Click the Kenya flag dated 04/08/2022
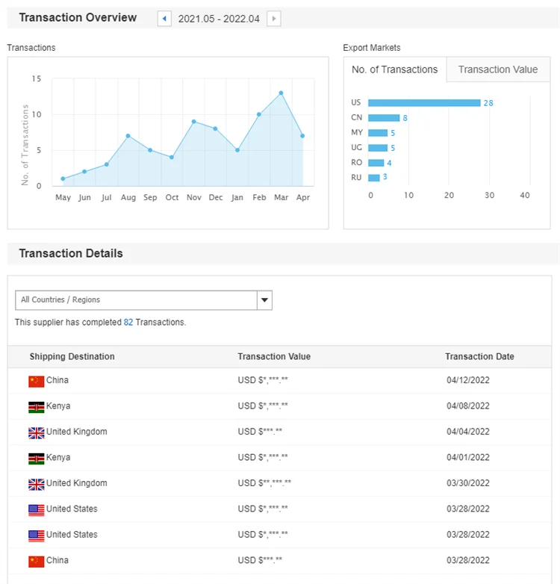The image size is (560, 584). click(x=36, y=407)
